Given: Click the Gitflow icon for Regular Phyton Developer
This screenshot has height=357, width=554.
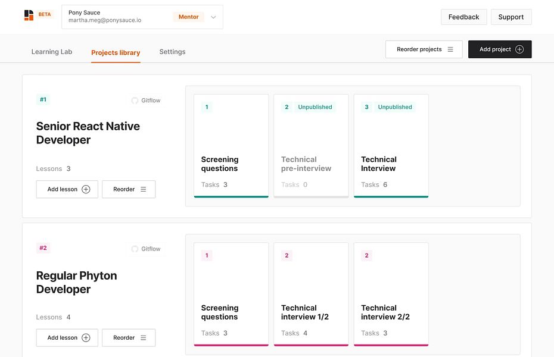Looking at the screenshot, I should click(x=135, y=249).
